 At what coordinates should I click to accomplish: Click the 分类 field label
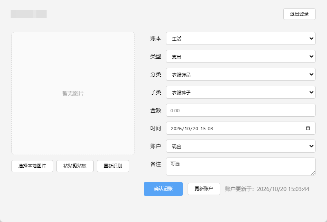point(156,74)
